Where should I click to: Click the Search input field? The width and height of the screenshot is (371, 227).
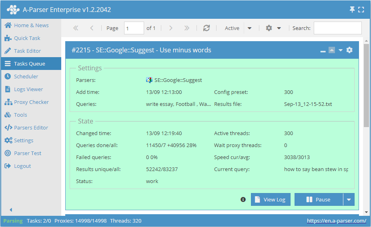coord(337,28)
